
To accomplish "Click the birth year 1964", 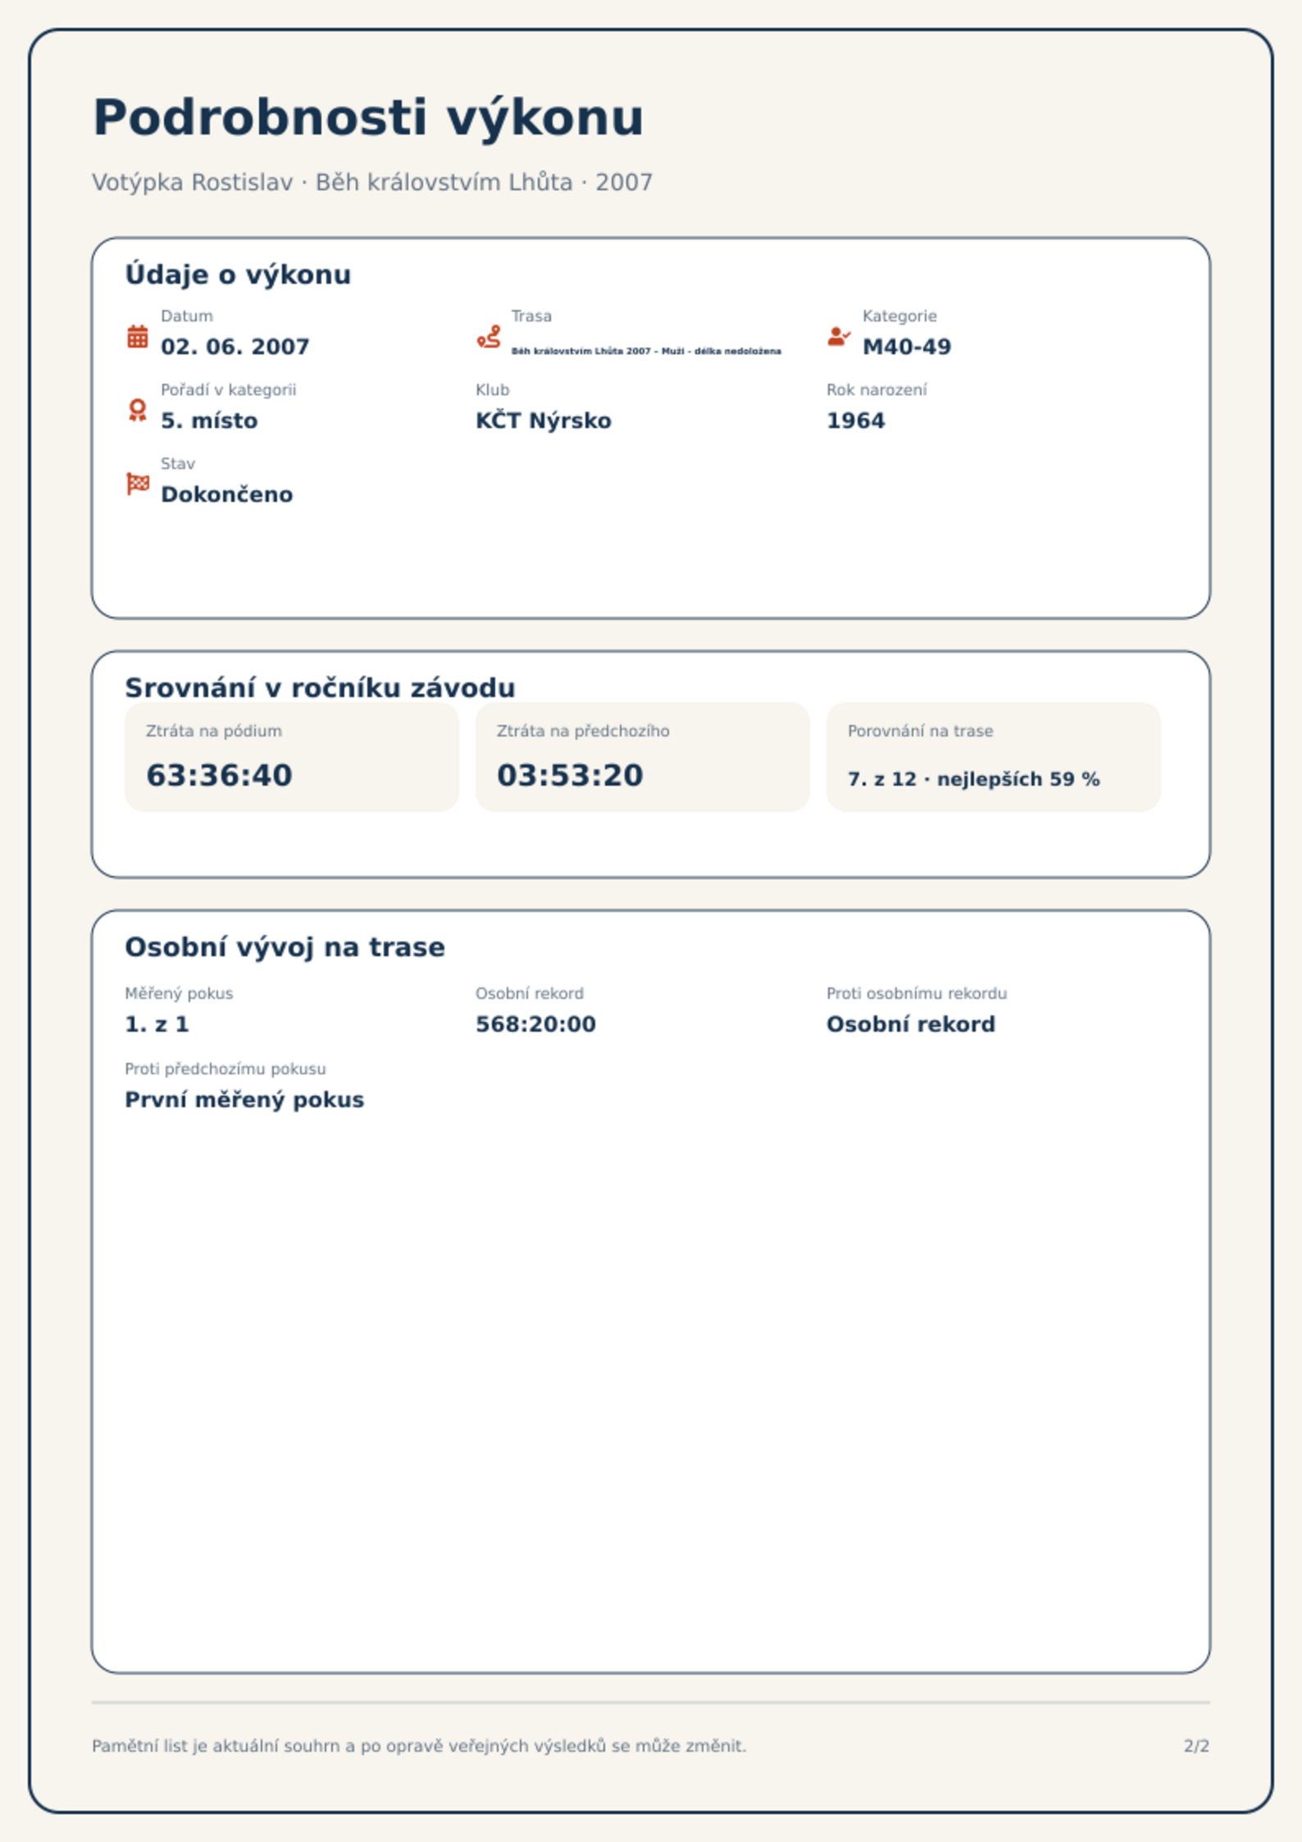I will (856, 421).
